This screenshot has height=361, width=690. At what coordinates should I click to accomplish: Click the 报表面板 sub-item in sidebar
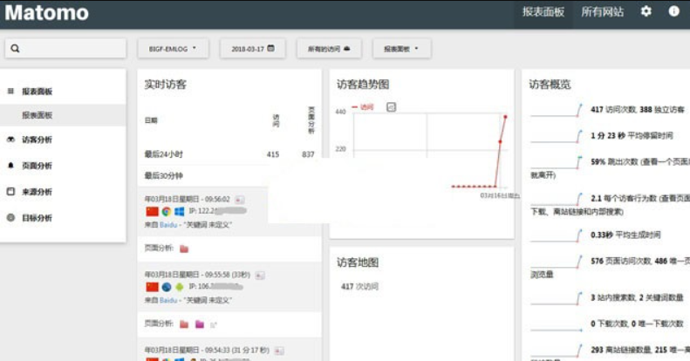tap(38, 115)
